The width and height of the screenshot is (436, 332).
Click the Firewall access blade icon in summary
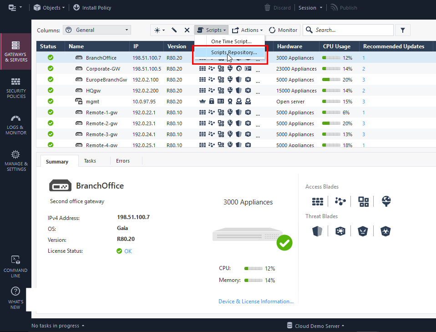tap(318, 201)
